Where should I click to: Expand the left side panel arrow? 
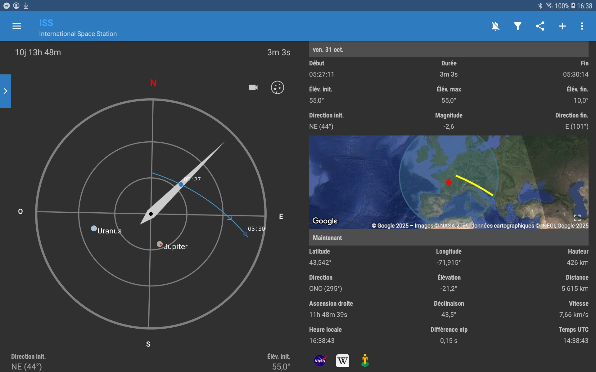(x=6, y=91)
